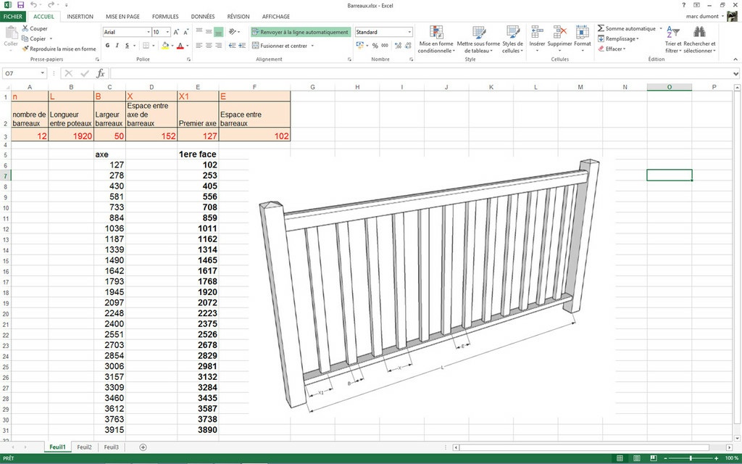This screenshot has width=742, height=464.
Task: Click the zoom slider in status bar
Action: coord(690,458)
